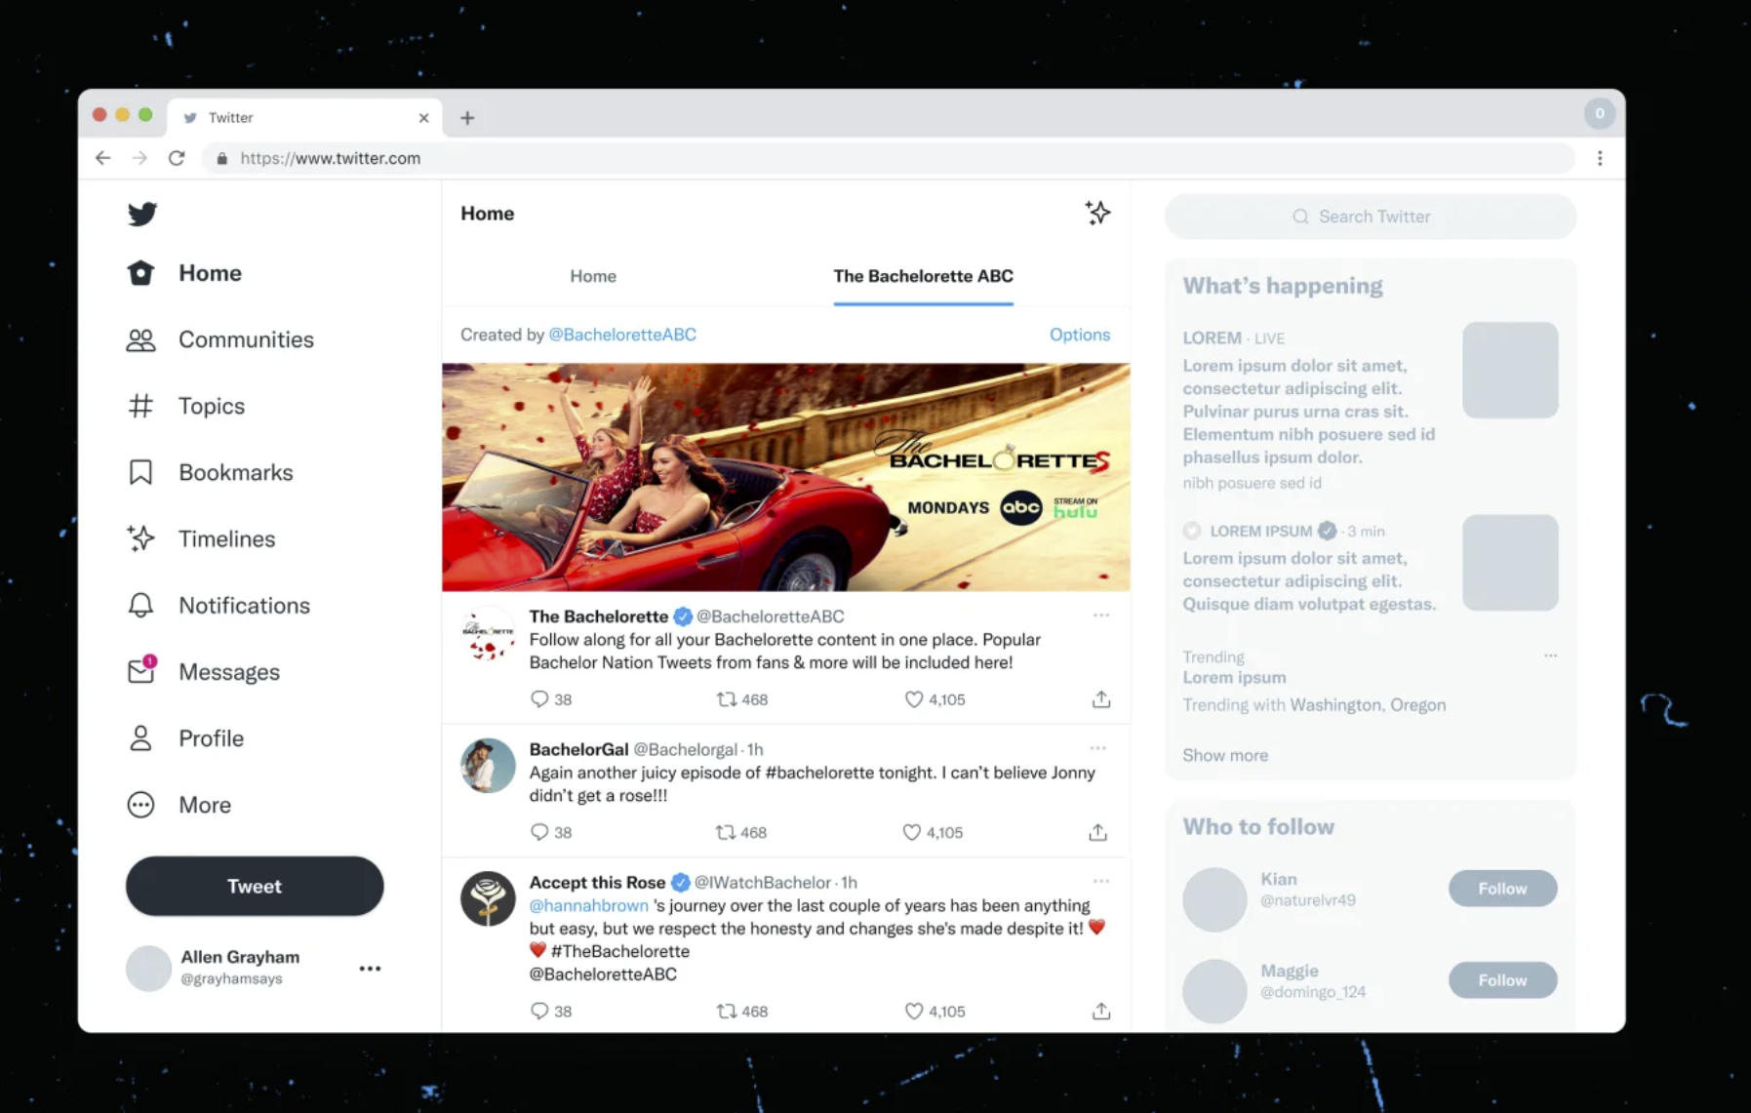Share The Bachelorette tweet

pyautogui.click(x=1101, y=699)
